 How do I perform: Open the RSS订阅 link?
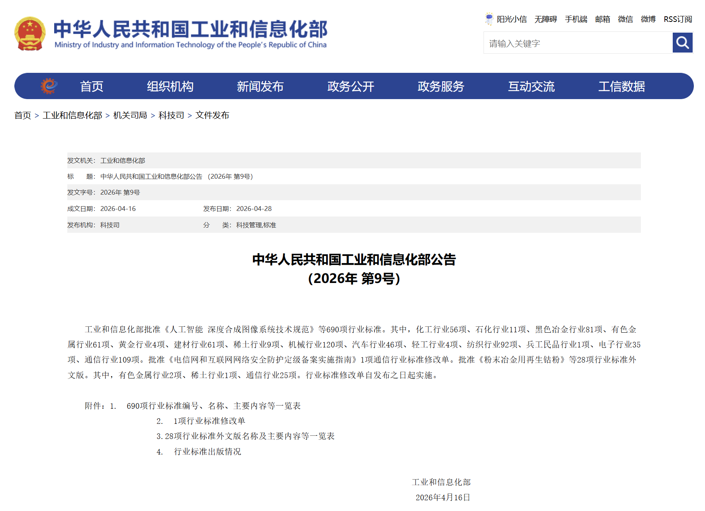(678, 19)
